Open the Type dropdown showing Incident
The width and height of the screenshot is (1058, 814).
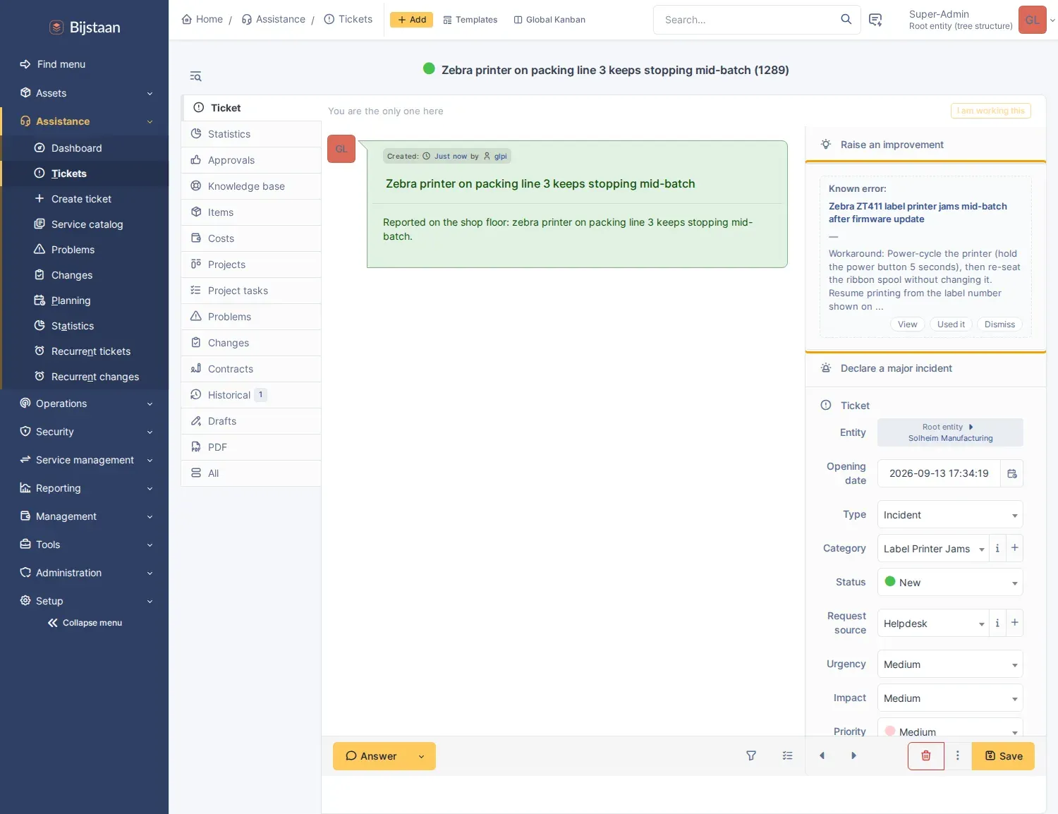(950, 515)
